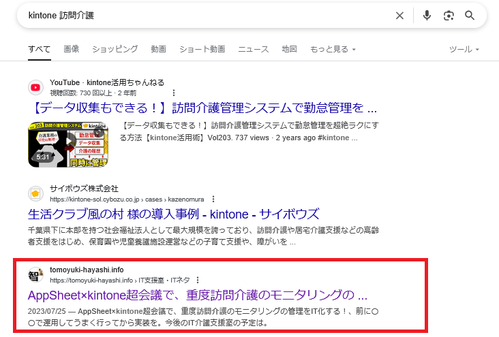The image size is (499, 337).
Task: Switch to the ショート動画 tab
Action: pos(202,49)
